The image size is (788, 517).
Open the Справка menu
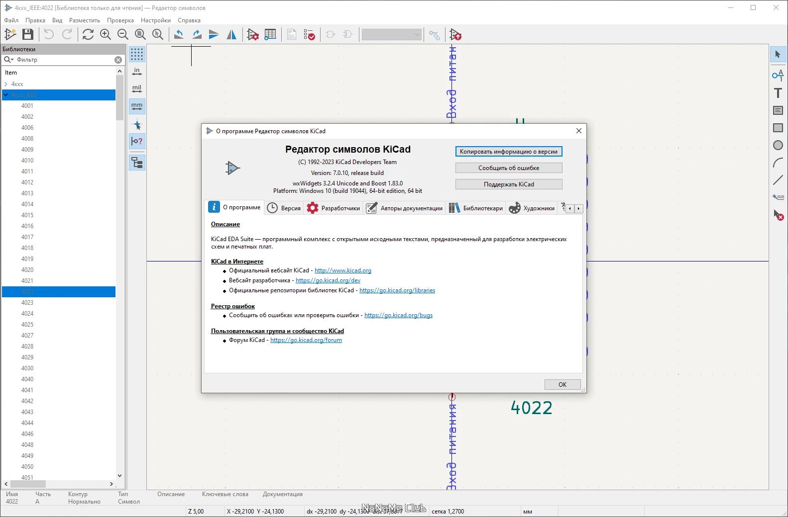(x=189, y=20)
